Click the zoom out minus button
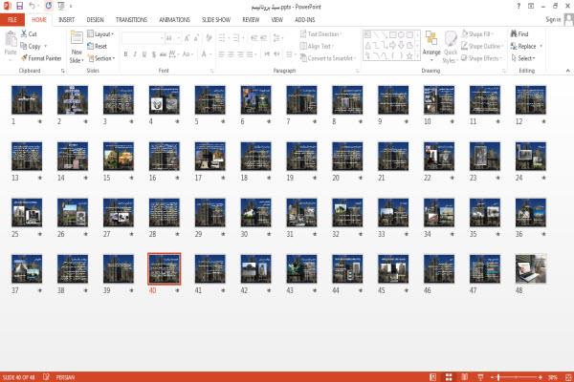 (493, 377)
